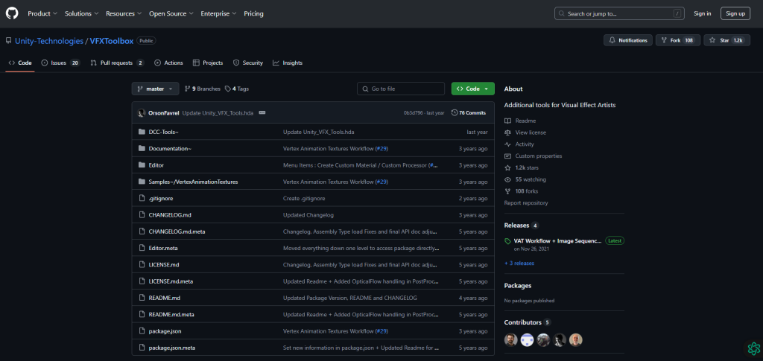Open the LICENSE.md file

point(164,265)
